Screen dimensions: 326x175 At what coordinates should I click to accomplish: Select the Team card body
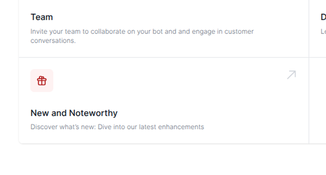click(x=164, y=29)
